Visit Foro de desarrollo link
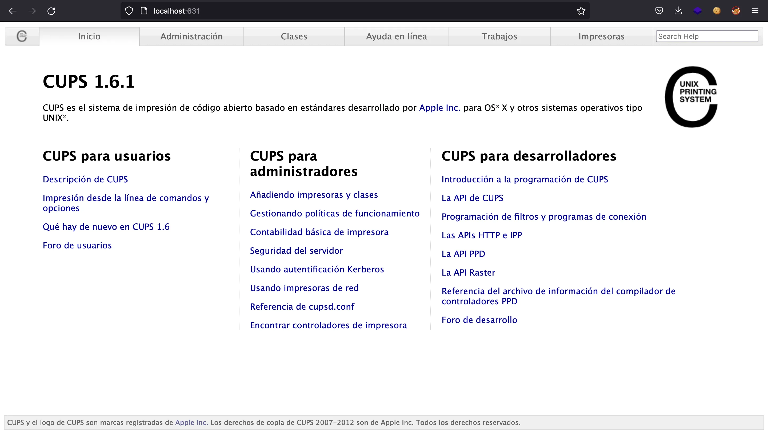The image size is (768, 434). 479,320
